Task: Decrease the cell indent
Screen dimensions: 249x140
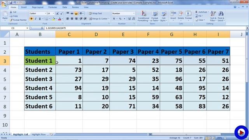Action: (81, 19)
